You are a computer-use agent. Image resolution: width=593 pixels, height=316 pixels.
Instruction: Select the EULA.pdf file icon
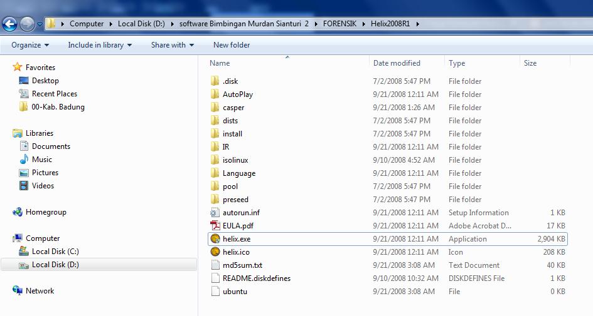215,226
